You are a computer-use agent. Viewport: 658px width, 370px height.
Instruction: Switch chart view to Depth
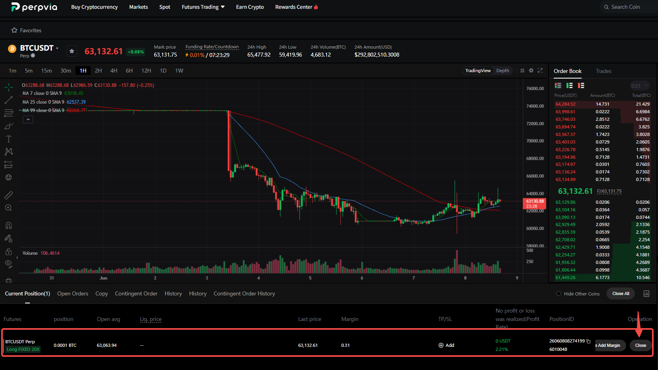pyautogui.click(x=502, y=71)
